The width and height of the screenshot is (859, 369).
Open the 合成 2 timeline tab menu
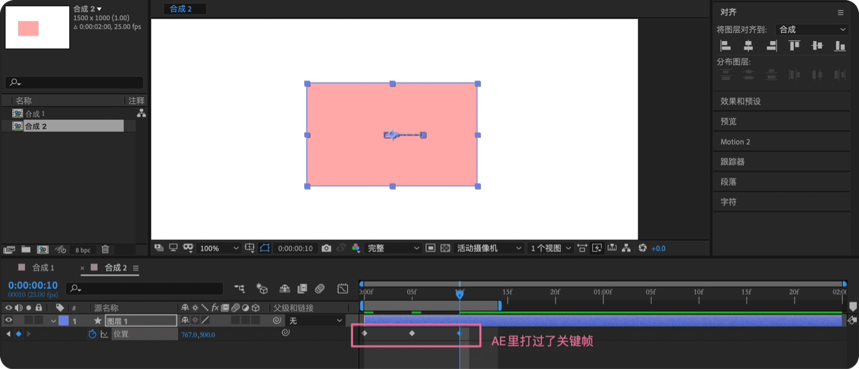136,268
